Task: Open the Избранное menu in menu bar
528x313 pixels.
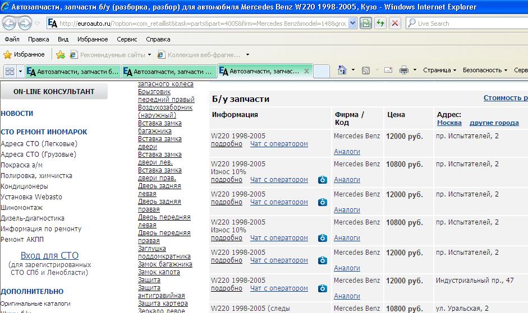Action: pos(93,39)
